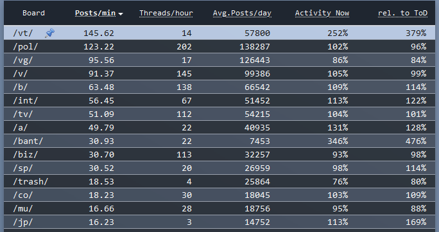Select the /tv/ board name
This screenshot has height=232, width=439.
pos(23,114)
